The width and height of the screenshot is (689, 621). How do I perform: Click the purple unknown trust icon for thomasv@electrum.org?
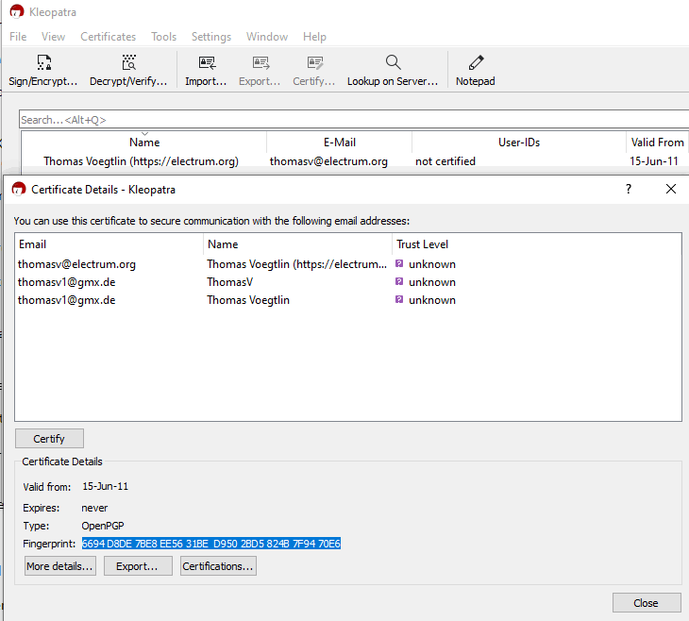coord(400,264)
